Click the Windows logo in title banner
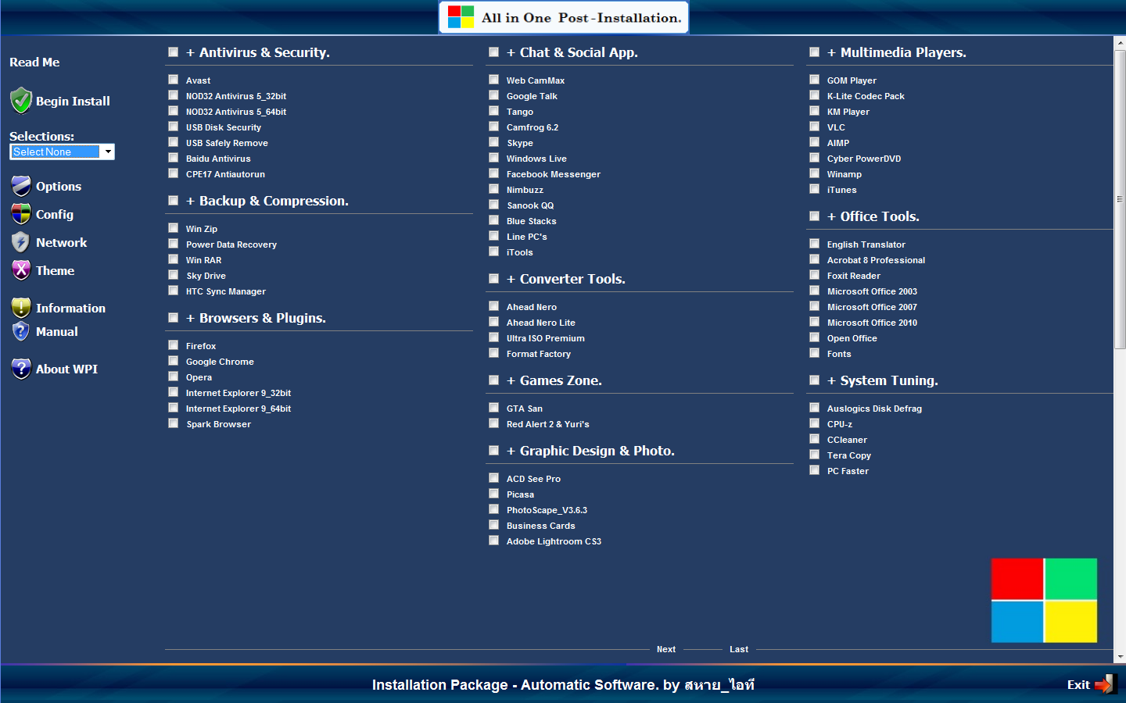The image size is (1126, 703). 461,17
